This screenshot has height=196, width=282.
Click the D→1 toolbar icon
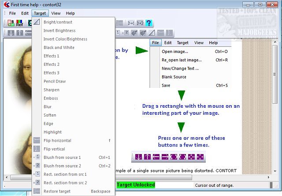click(x=131, y=23)
